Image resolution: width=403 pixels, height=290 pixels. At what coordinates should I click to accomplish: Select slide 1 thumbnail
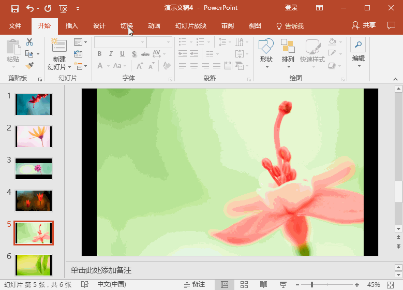tap(34, 105)
